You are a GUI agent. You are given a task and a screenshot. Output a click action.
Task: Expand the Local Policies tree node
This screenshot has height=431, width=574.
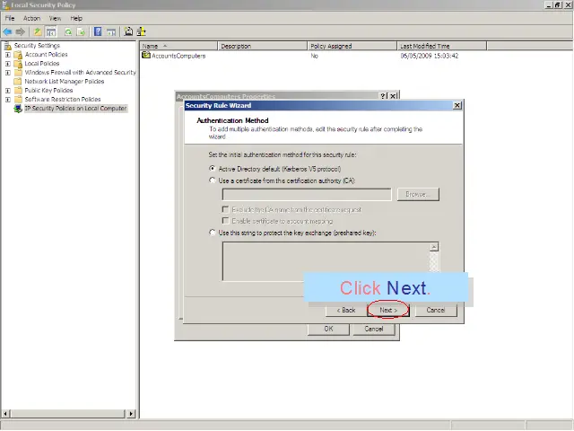click(x=8, y=64)
